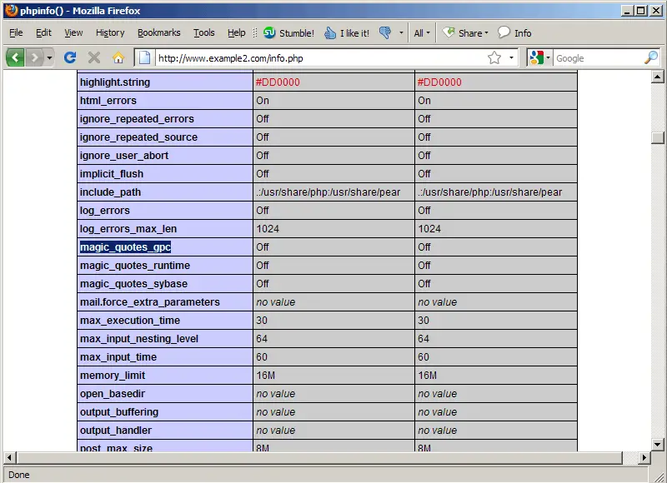The image size is (667, 483).
Task: Focus the Google search field
Action: tap(598, 58)
